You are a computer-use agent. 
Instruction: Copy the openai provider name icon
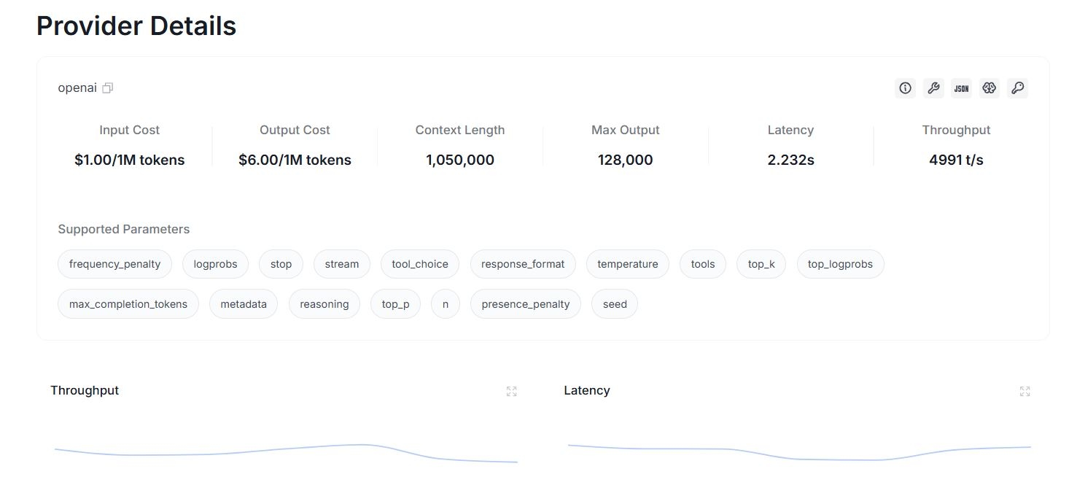coord(108,88)
